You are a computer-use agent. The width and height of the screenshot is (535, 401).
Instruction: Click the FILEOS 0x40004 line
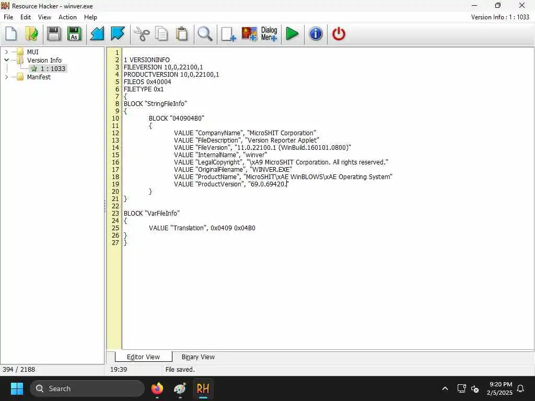pyautogui.click(x=147, y=82)
